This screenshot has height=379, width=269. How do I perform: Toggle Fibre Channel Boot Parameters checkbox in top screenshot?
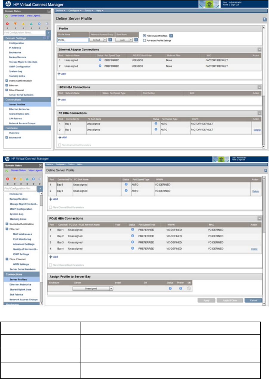60,145
